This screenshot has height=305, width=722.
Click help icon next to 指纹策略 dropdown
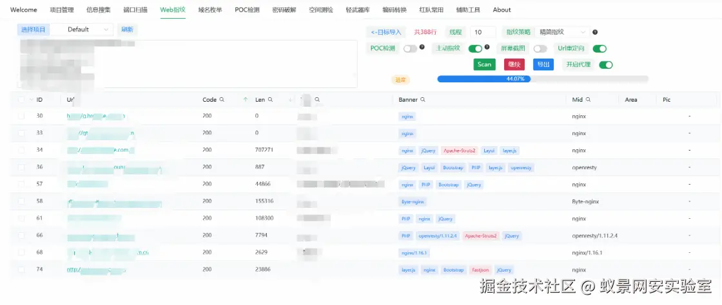[595, 32]
